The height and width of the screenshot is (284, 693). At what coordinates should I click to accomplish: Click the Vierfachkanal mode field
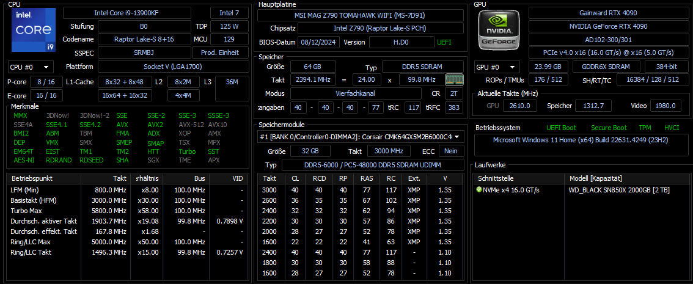coord(355,93)
